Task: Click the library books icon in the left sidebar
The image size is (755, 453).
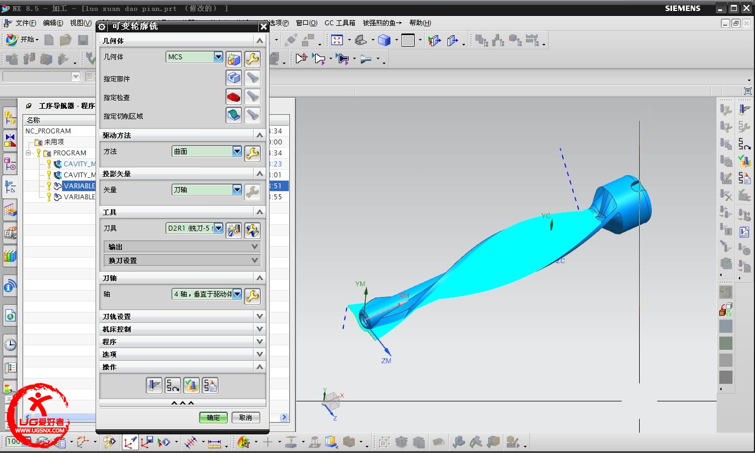Action: click(10, 256)
